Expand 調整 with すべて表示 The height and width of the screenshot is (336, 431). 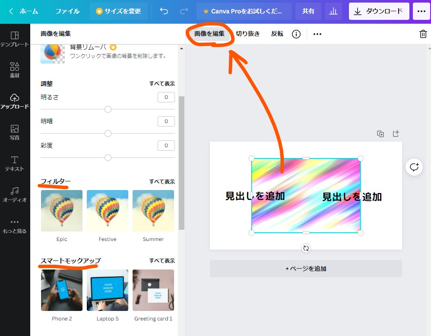click(x=162, y=84)
